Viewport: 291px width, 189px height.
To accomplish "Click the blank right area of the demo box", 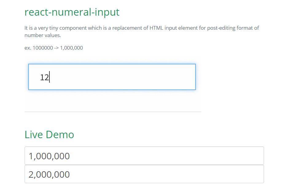I will point(153,77).
